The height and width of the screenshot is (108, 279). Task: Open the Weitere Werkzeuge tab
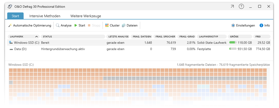click(86, 16)
